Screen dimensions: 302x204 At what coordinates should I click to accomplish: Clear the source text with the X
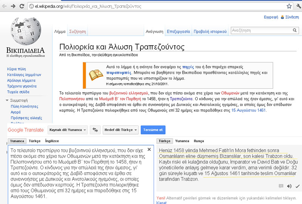[149, 150]
